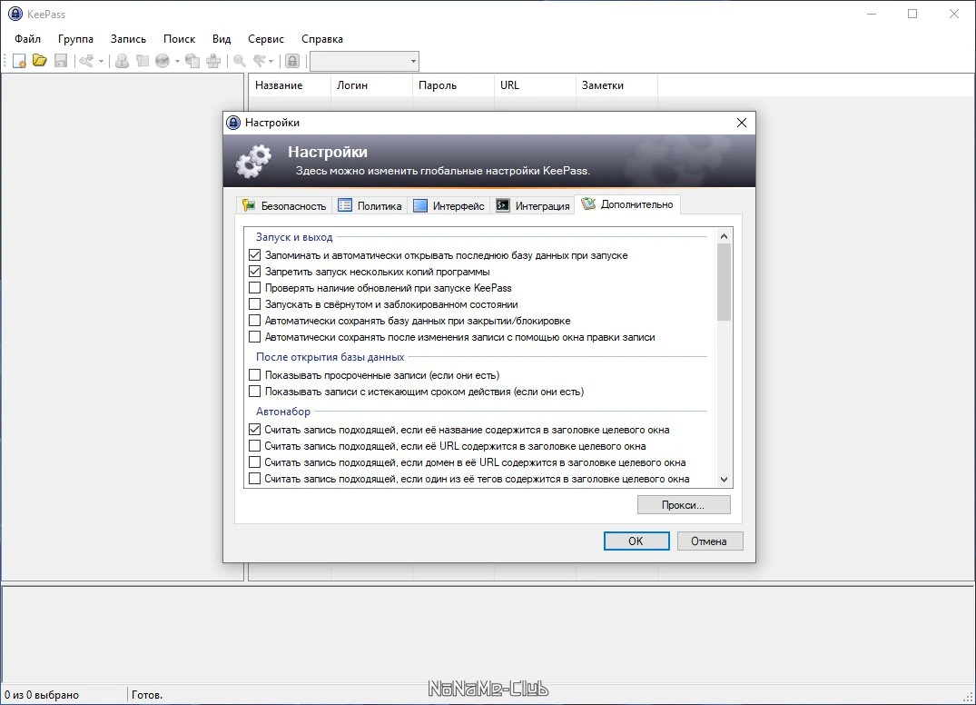Viewport: 976px width, 705px height.
Task: Uncheck remember and open last database option
Action: (x=254, y=255)
